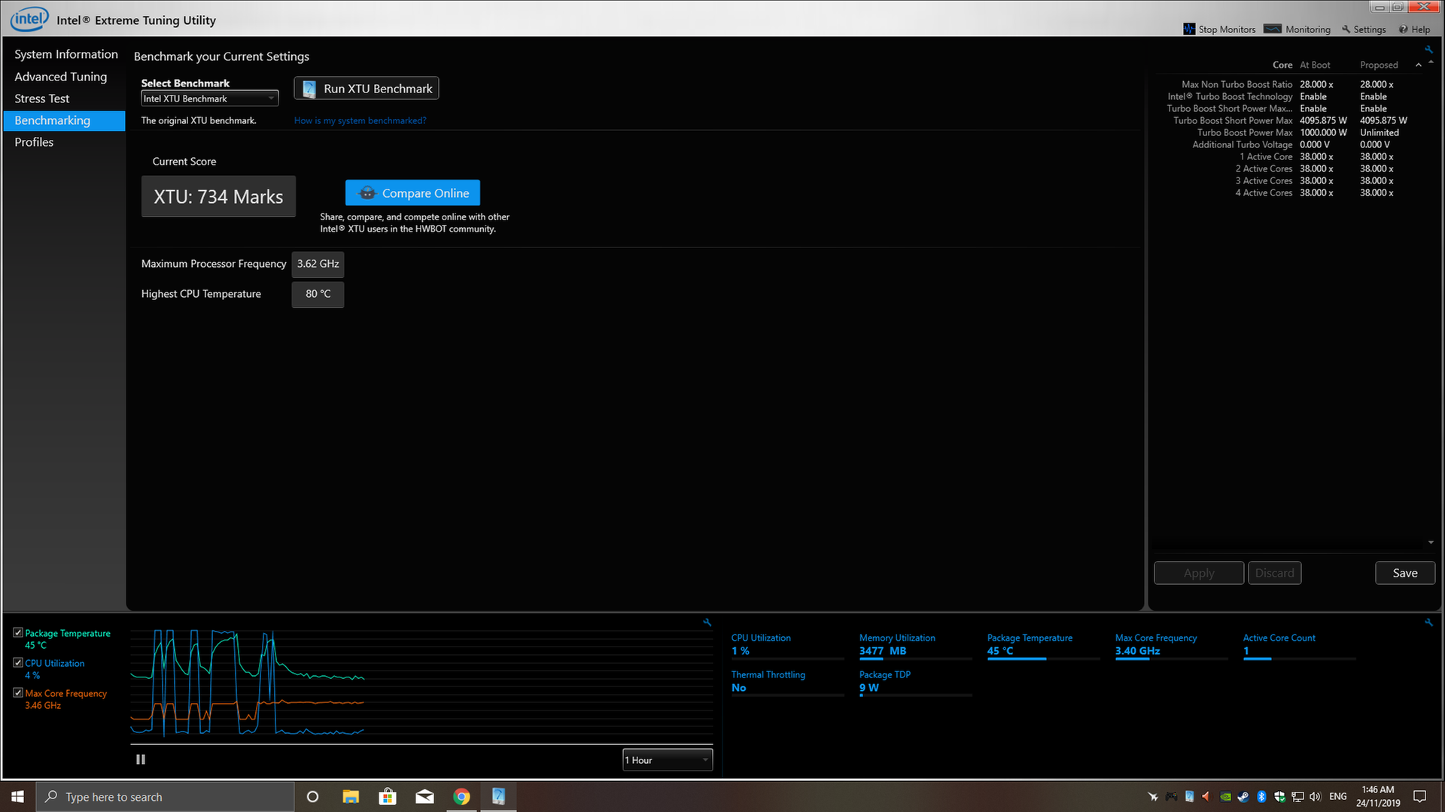Click the Compare Online button

(412, 193)
